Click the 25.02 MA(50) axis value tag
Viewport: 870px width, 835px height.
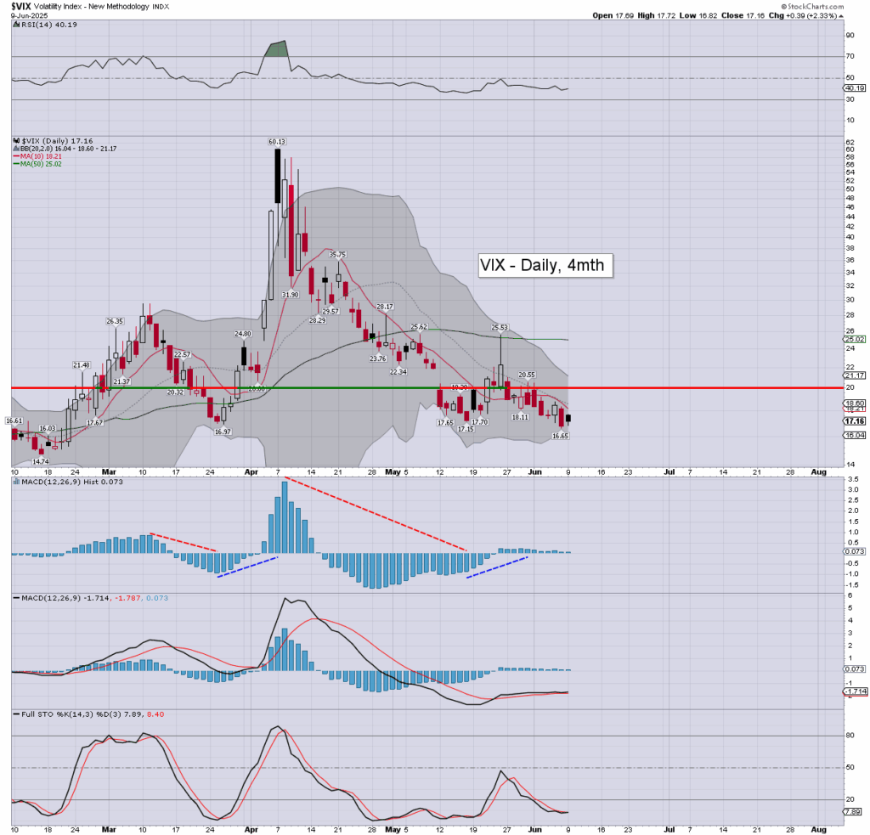pyautogui.click(x=854, y=339)
